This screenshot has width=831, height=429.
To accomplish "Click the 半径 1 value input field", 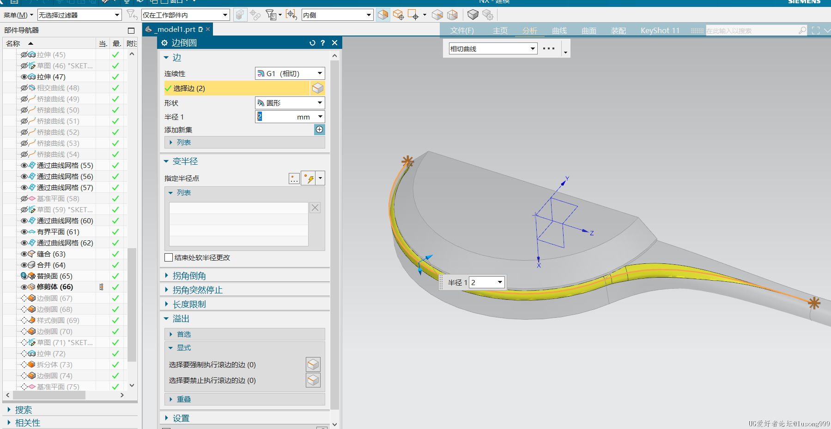I will point(276,117).
